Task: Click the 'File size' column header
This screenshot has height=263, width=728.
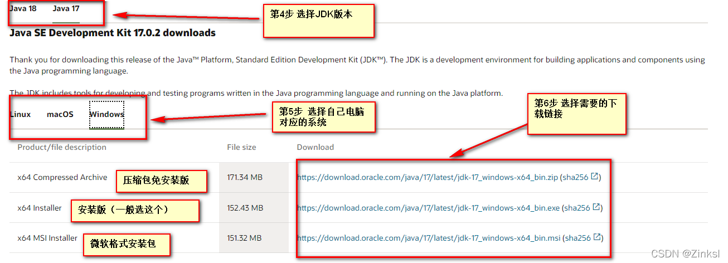Action: pos(241,147)
